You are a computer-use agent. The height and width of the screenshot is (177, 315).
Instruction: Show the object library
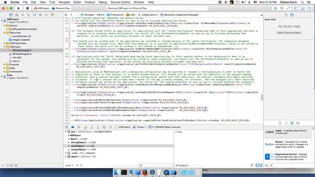tap(292, 123)
